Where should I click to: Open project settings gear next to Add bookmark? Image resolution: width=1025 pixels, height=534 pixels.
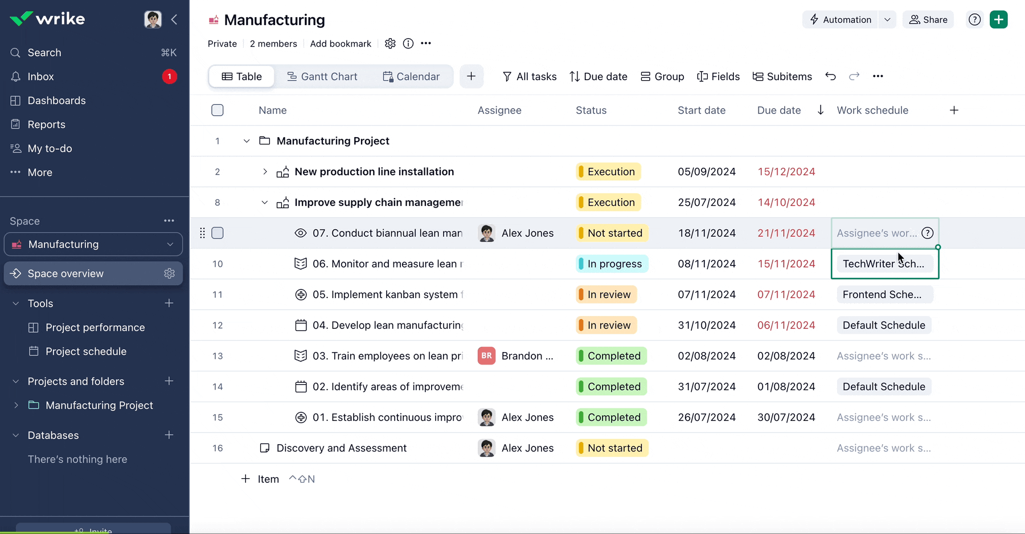point(391,43)
